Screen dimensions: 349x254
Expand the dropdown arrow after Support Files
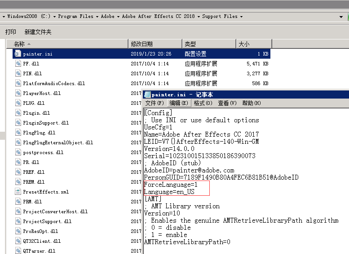pos(241,17)
